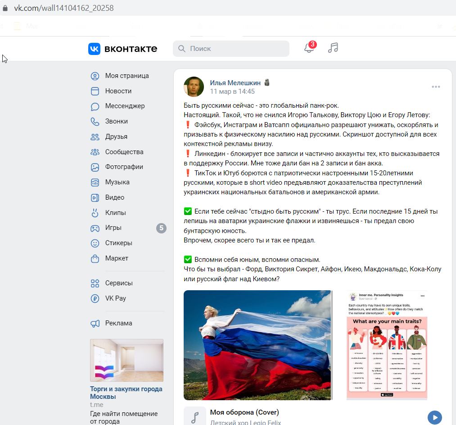Open Музыка section in sidebar
This screenshot has width=456, height=425.
[117, 182]
